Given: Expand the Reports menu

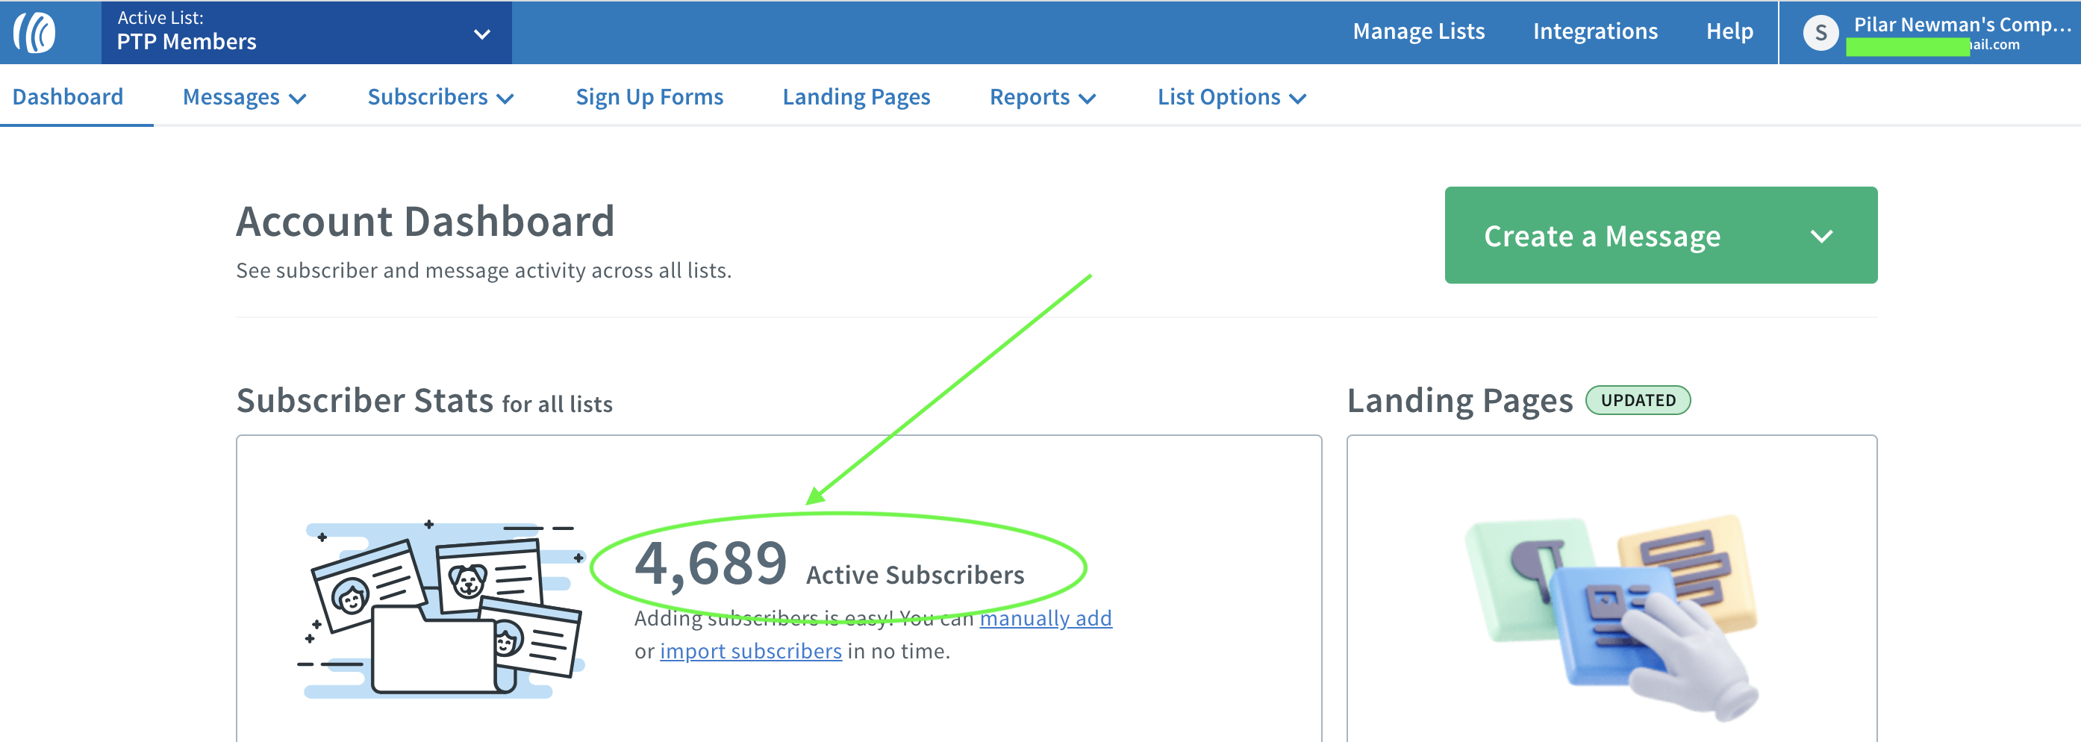Looking at the screenshot, I should [1042, 98].
